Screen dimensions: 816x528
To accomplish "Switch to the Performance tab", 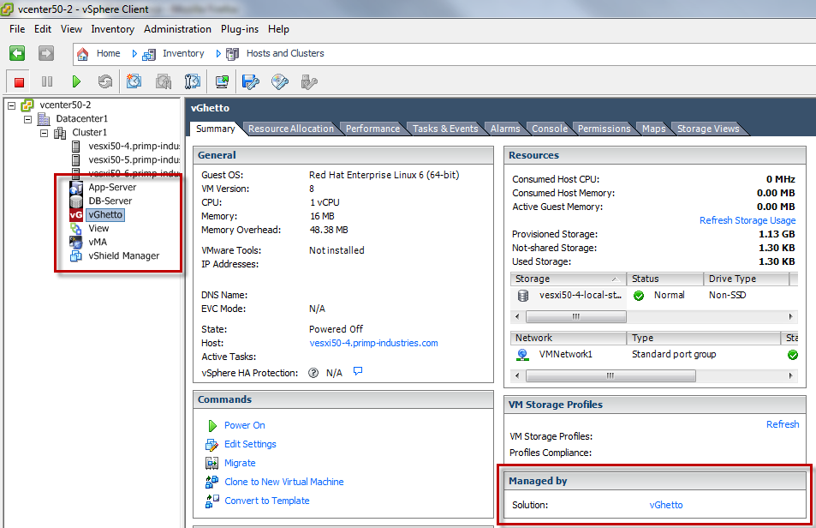I will coord(373,128).
